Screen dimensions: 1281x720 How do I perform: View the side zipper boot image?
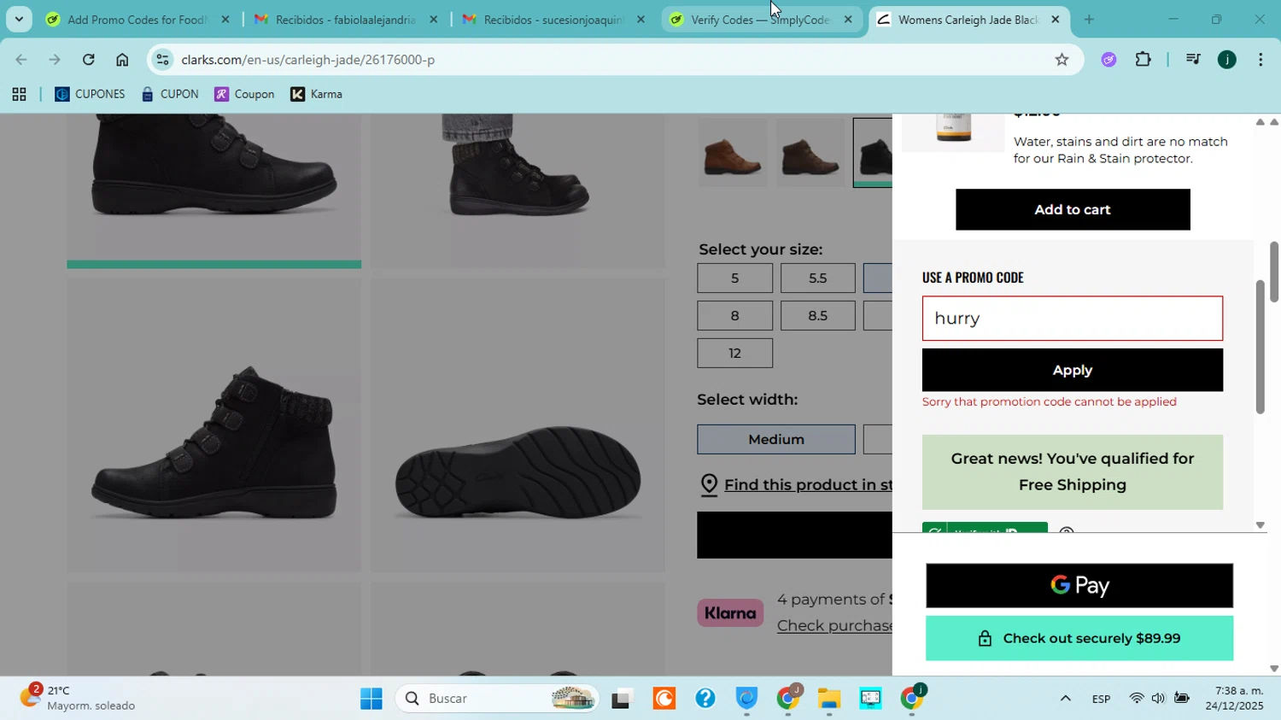(x=213, y=425)
